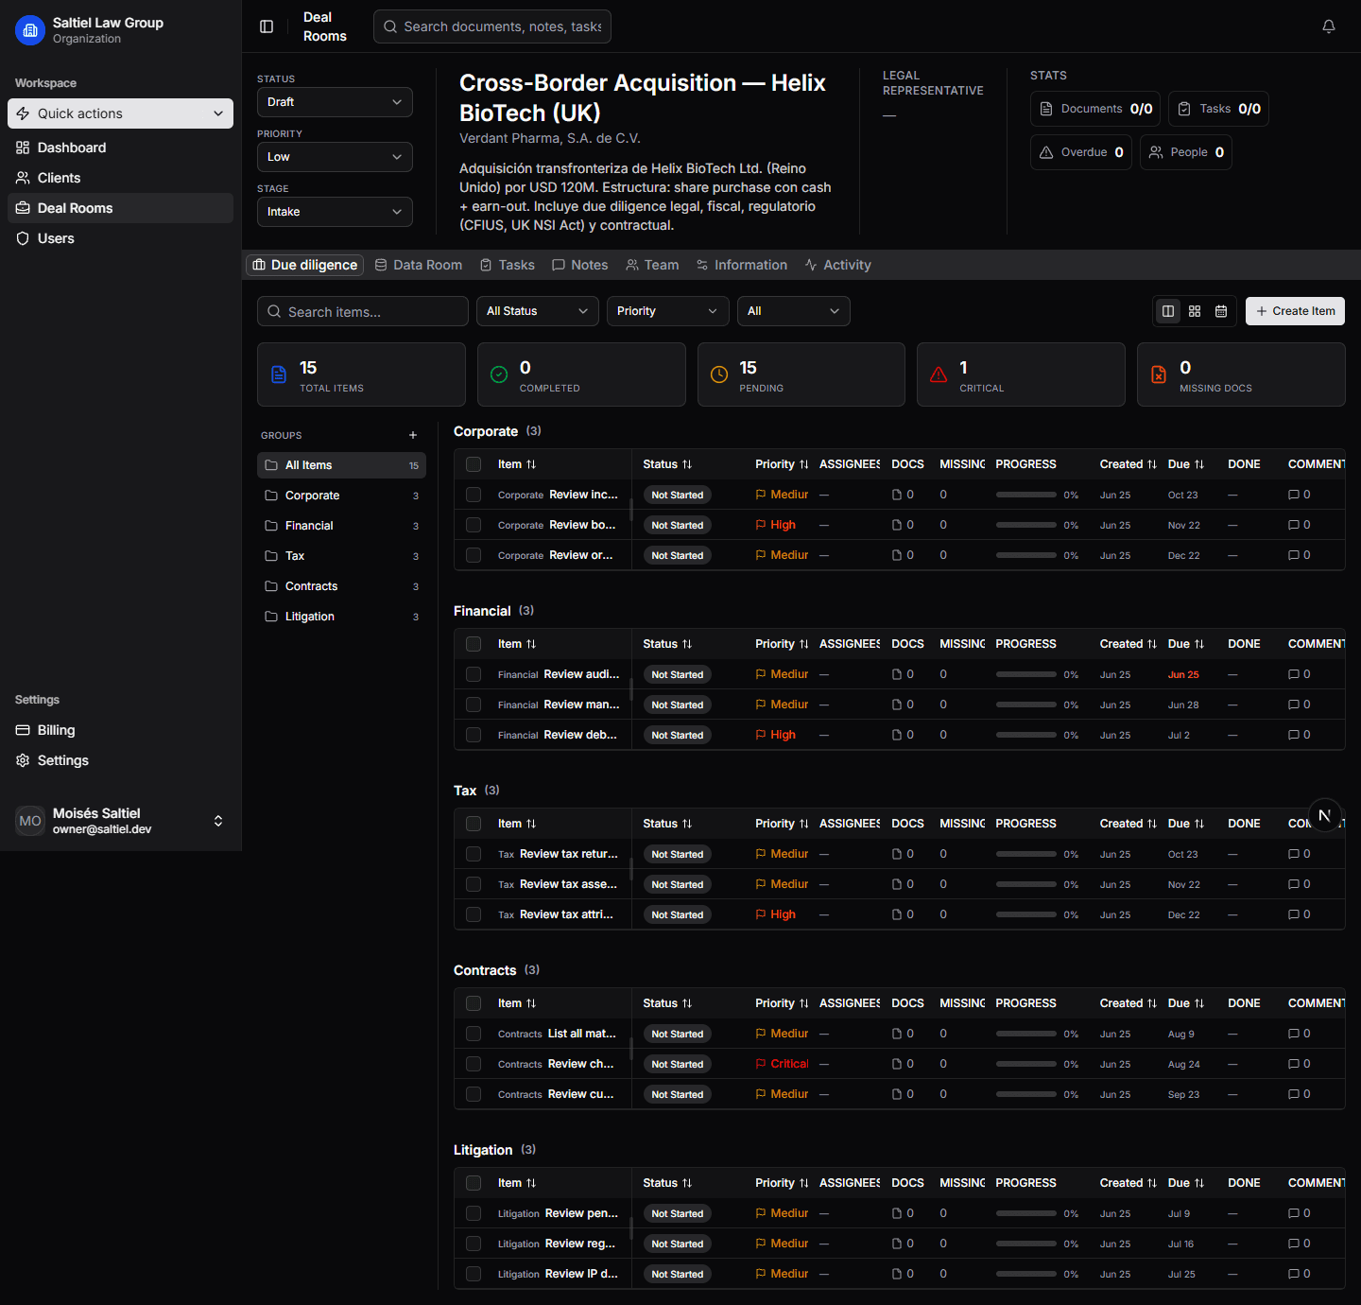
Task: Open Clients in sidebar
Action: pos(120,178)
